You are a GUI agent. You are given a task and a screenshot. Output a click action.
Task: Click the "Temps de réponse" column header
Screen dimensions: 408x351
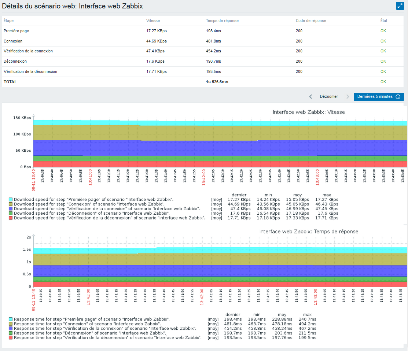pos(222,21)
